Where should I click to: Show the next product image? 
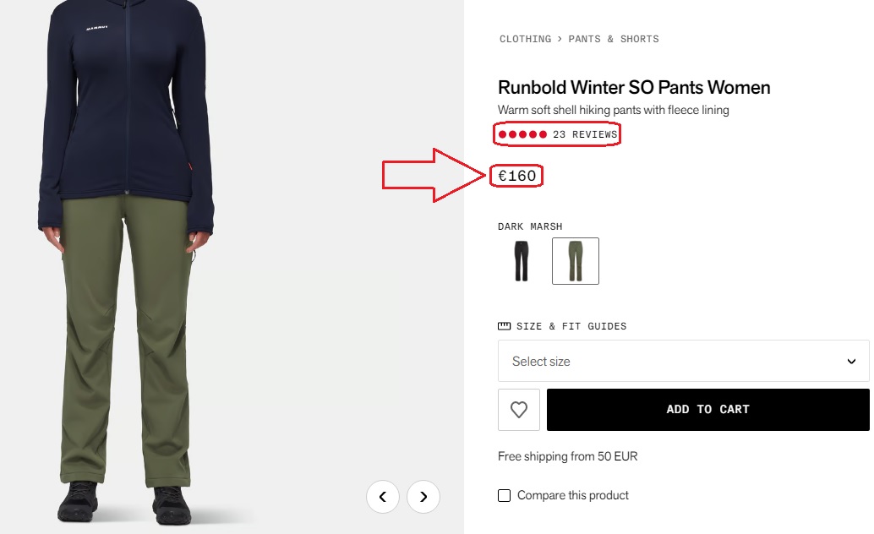[423, 497]
